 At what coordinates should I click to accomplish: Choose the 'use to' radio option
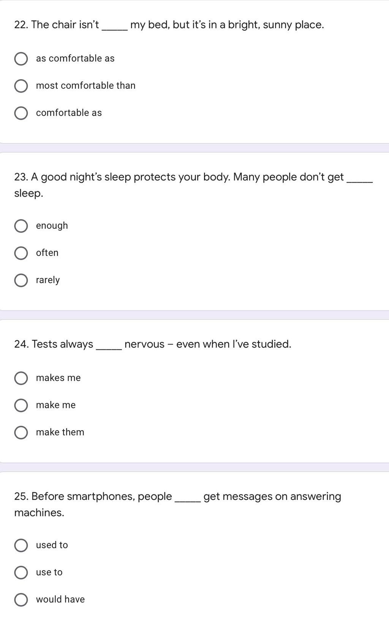[21, 572]
